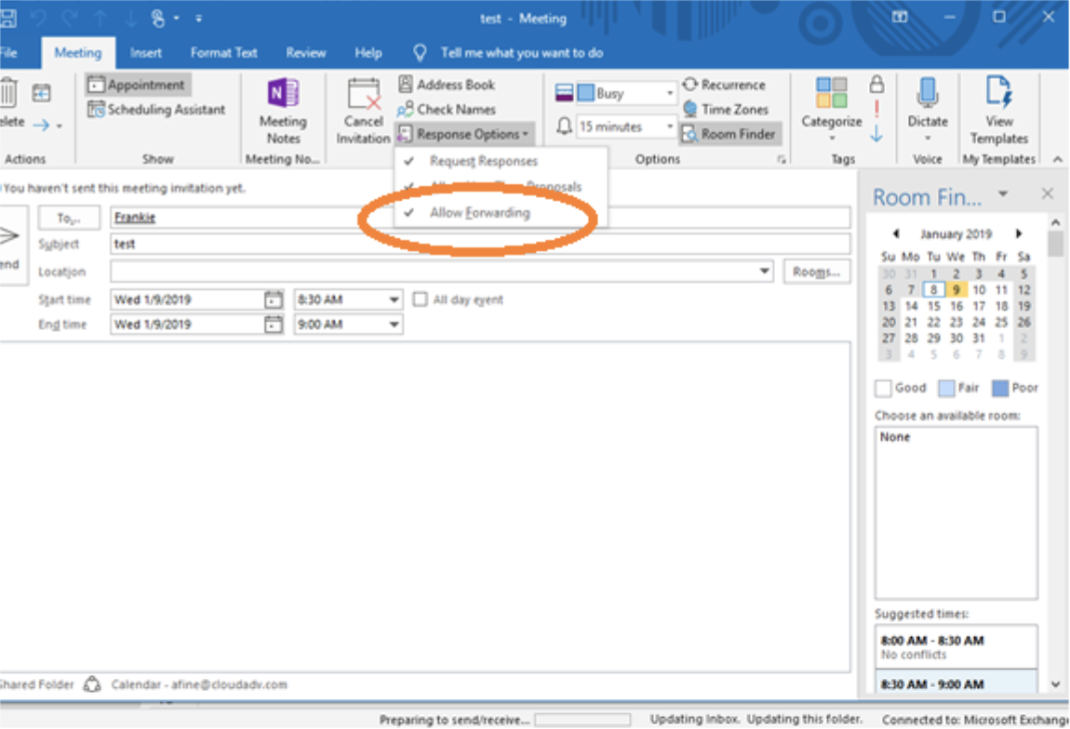Open the File tab
Screen dimensions: 1070x729
(9, 53)
